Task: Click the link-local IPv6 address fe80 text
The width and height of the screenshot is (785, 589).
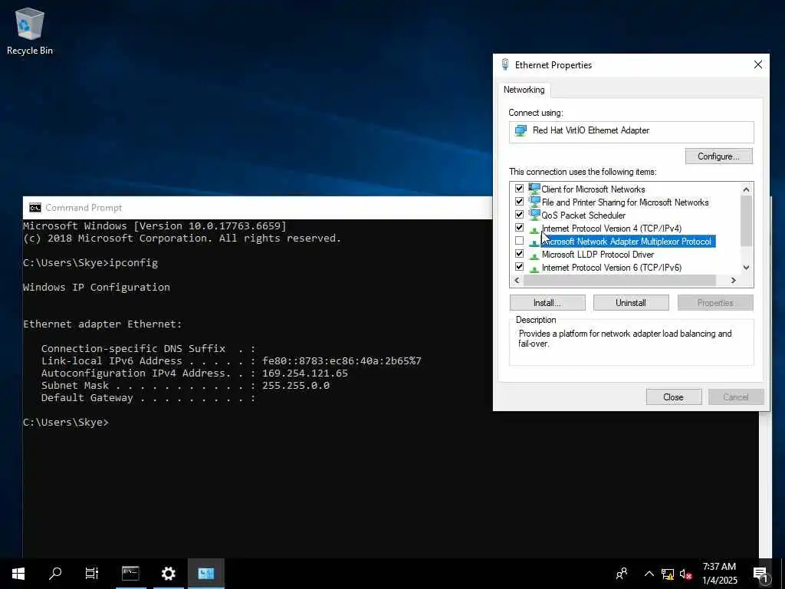Action: 341,360
